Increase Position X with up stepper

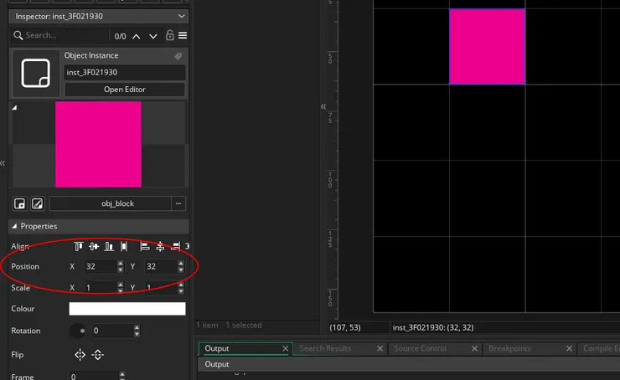point(121,263)
